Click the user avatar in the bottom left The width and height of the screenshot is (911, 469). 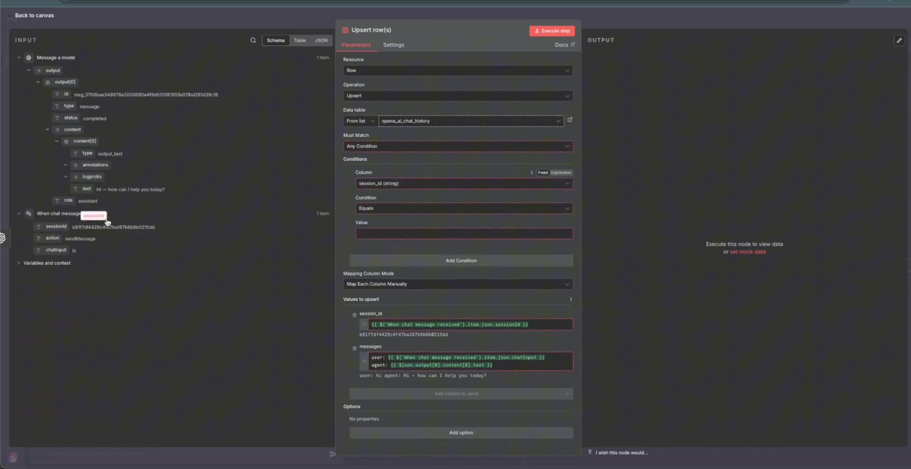13,457
